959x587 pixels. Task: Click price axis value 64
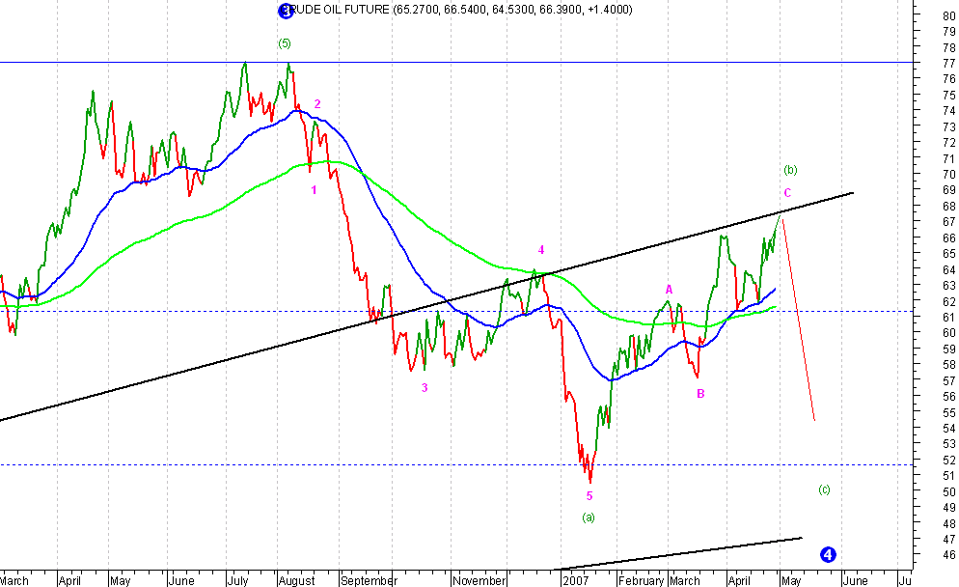[949, 269]
